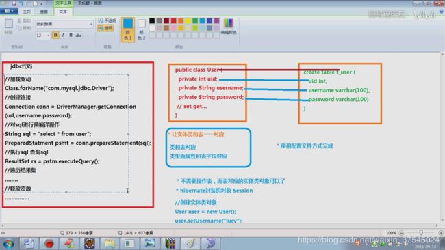Open the red checkmark app on the taskbar
The height and width of the screenshot is (250, 445).
point(69,243)
